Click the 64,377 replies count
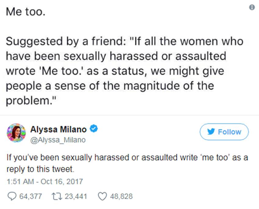The image size is (259, 209). click(30, 196)
